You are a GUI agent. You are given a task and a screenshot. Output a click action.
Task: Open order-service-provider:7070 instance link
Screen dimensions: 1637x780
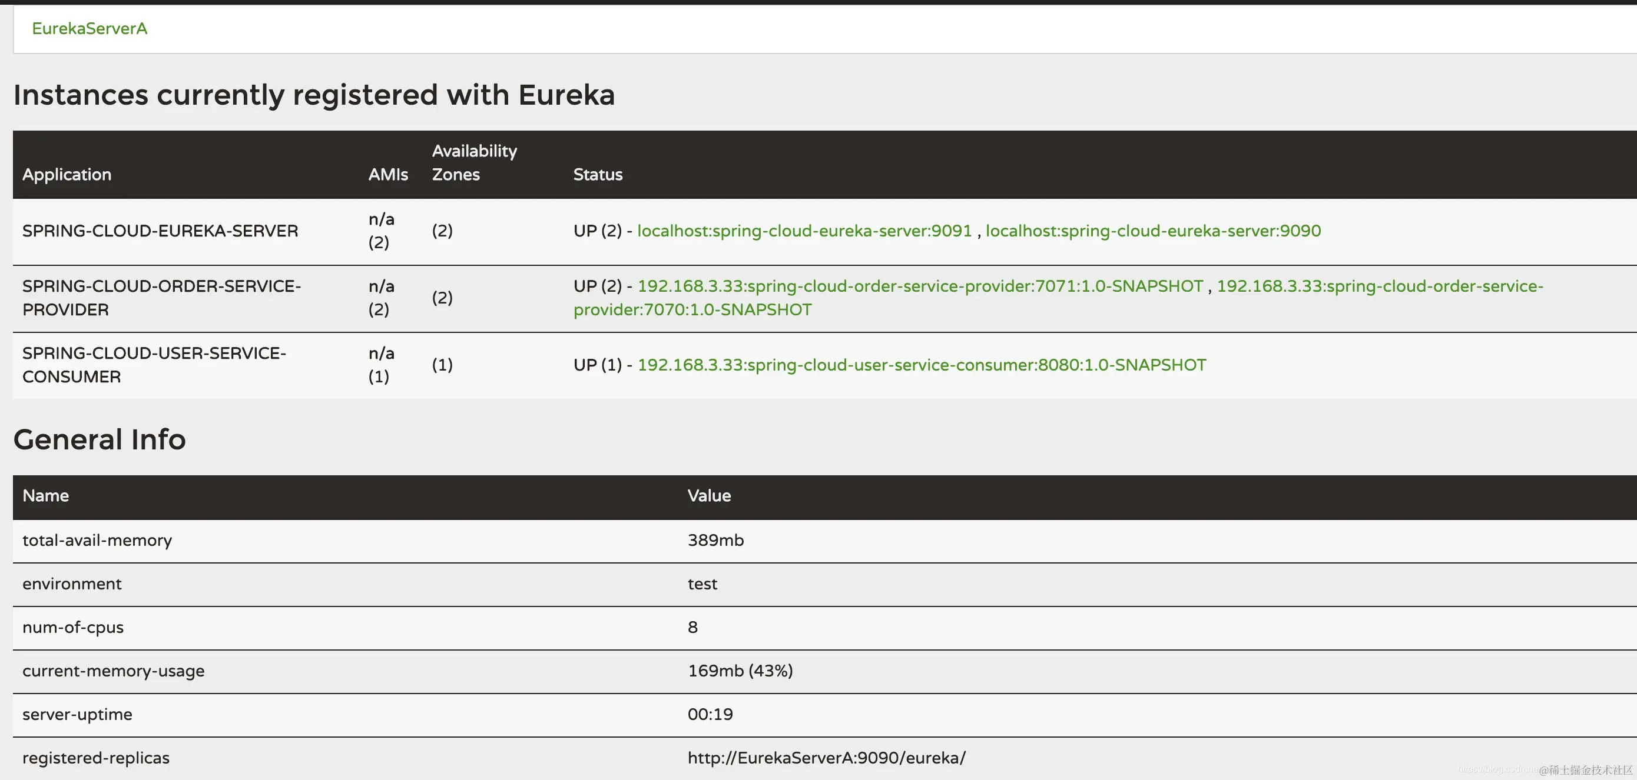pyautogui.click(x=692, y=310)
